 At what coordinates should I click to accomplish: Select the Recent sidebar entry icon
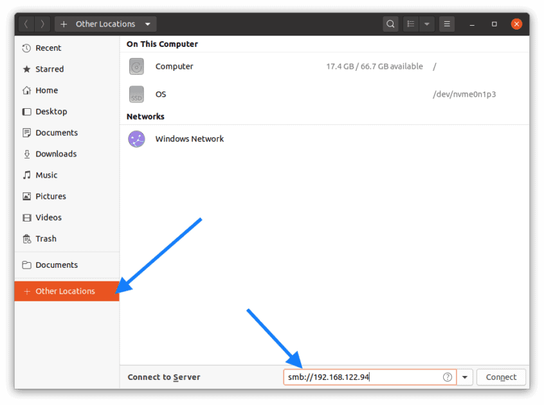click(26, 48)
